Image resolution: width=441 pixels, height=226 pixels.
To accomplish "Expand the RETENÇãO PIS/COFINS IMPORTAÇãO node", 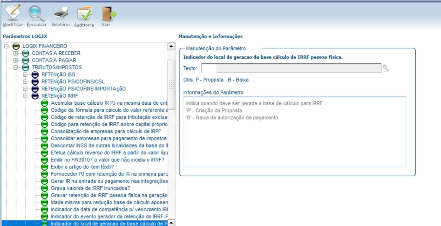I will 25,89.
